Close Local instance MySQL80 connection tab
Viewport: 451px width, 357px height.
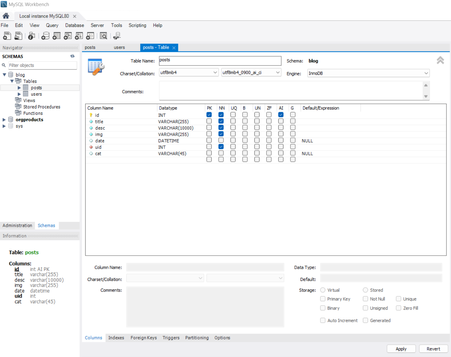(75, 16)
